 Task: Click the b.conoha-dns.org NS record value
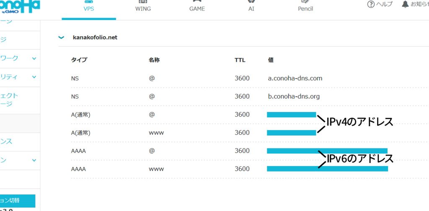(x=294, y=96)
